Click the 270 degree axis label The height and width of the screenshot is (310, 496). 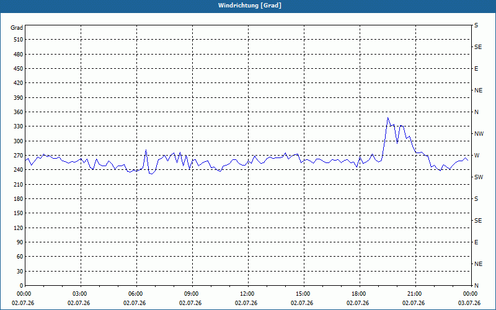click(18, 156)
